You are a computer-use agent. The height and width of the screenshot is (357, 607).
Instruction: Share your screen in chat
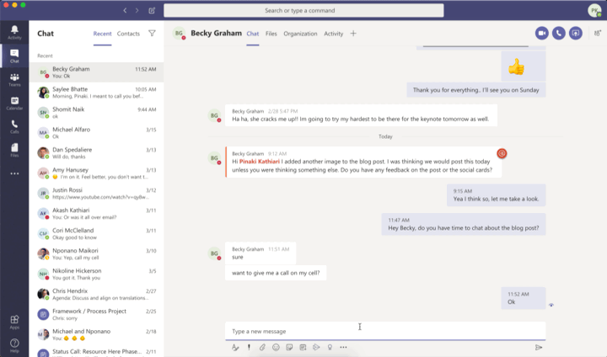click(576, 34)
